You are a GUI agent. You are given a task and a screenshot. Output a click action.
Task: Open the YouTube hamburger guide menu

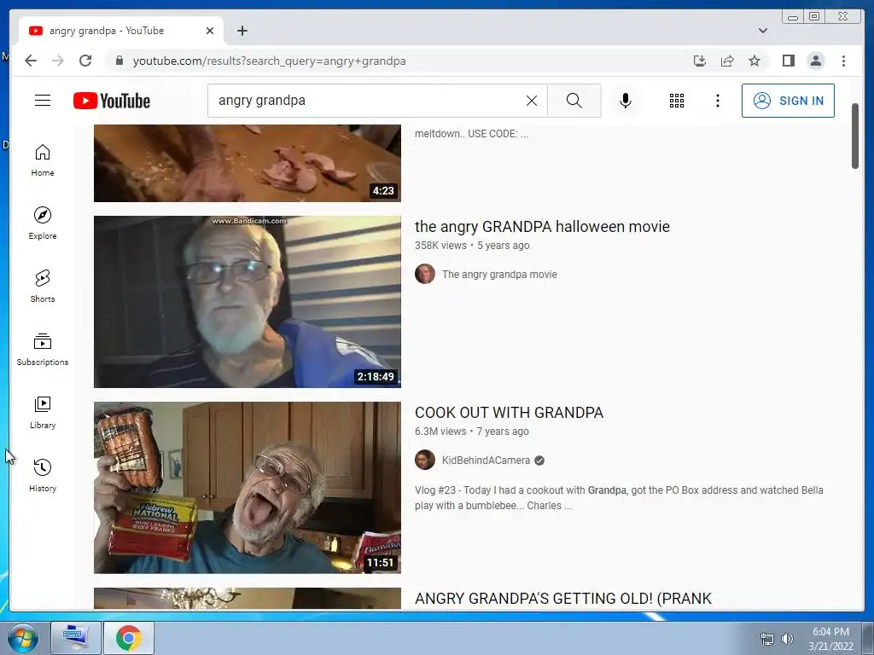pyautogui.click(x=43, y=101)
